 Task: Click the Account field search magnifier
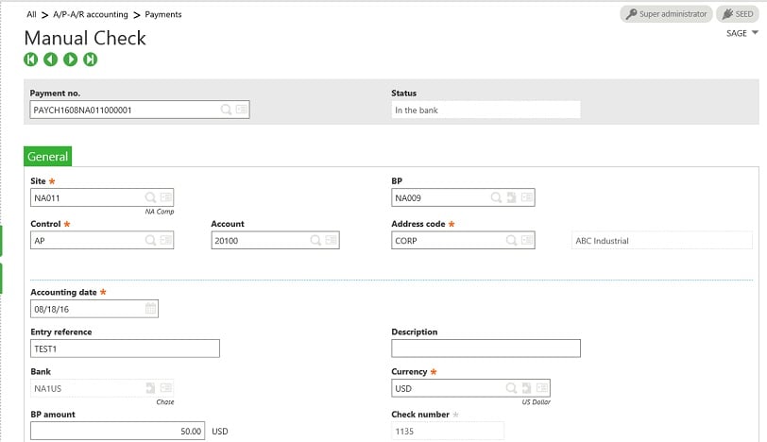tap(315, 241)
